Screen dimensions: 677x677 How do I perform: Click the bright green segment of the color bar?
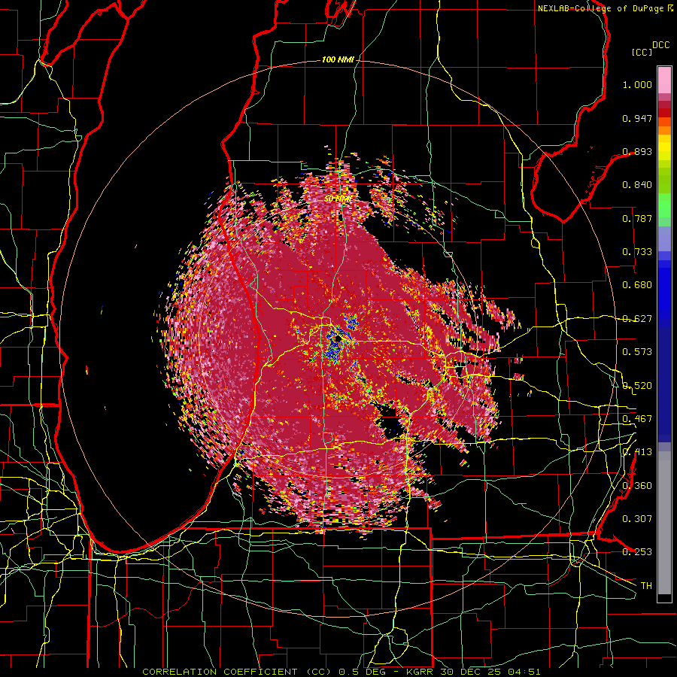664,205
